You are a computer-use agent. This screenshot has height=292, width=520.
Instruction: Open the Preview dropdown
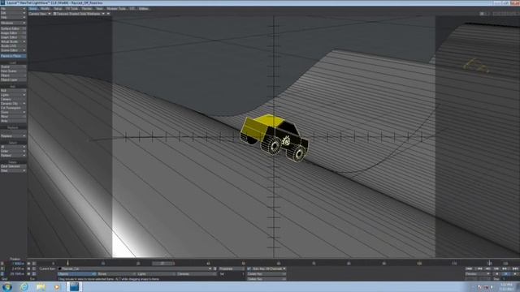[478, 274]
